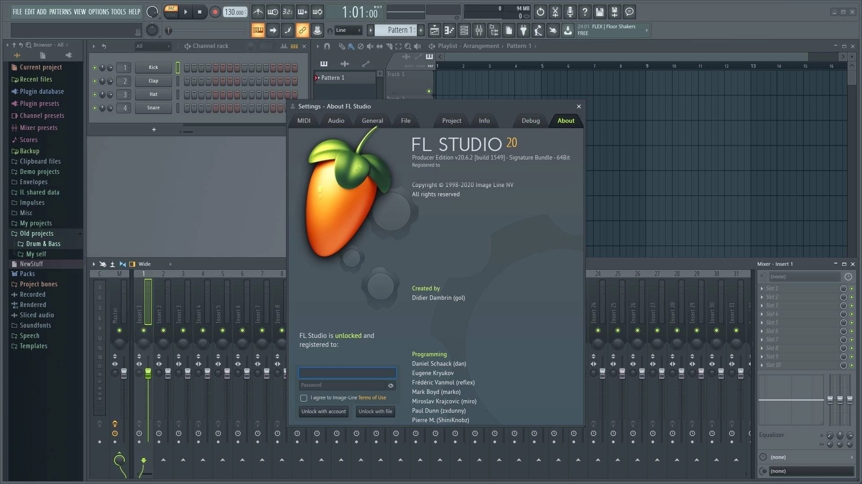Screen dimensions: 862x484
Task: Open channel rack step sequencer bars icon
Action: [x=294, y=46]
